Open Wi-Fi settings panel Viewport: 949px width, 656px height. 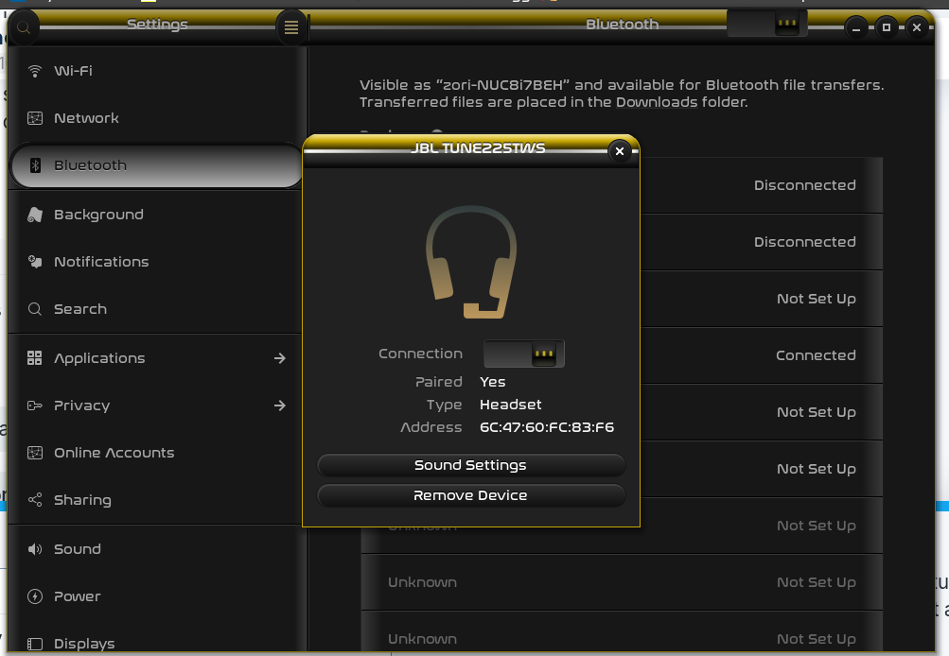pos(156,71)
